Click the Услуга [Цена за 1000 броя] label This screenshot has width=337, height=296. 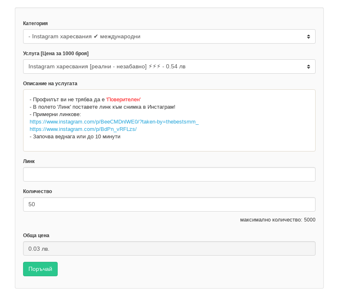tap(56, 54)
